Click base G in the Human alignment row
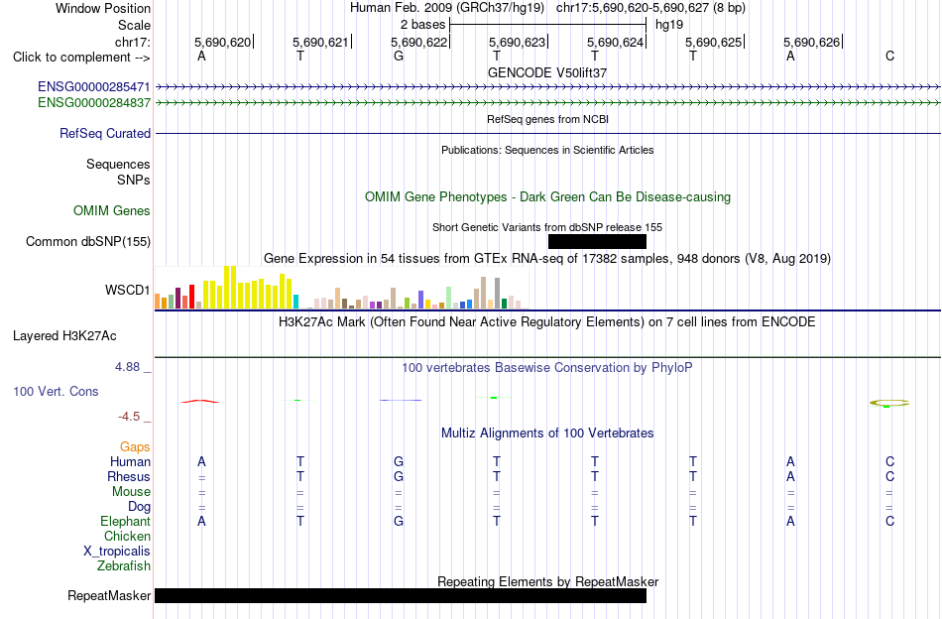This screenshot has width=942, height=619. (x=399, y=462)
